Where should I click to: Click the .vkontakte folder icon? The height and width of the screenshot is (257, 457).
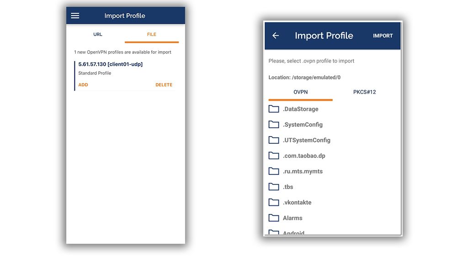pos(274,202)
